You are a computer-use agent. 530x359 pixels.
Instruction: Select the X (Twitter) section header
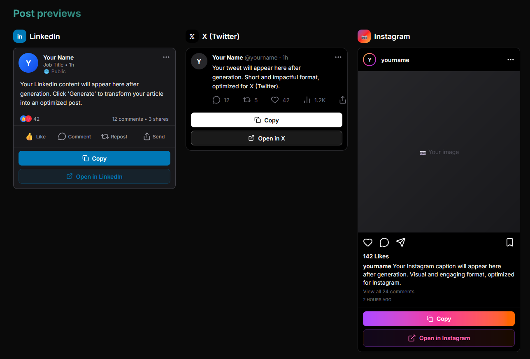pos(221,36)
